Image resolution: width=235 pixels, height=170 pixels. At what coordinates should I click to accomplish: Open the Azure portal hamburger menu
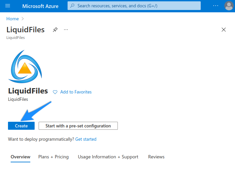point(8,6)
